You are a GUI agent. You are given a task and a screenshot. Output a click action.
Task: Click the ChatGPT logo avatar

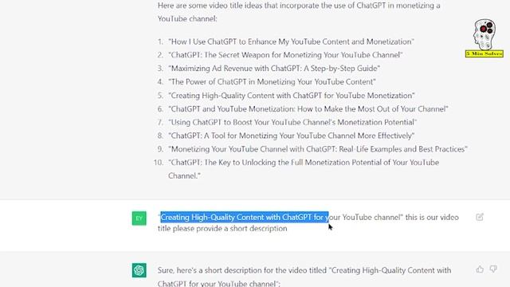139,270
